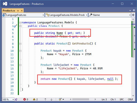Click the 275M price value
The height and width of the screenshot is (103, 137).
click(x=88, y=54)
